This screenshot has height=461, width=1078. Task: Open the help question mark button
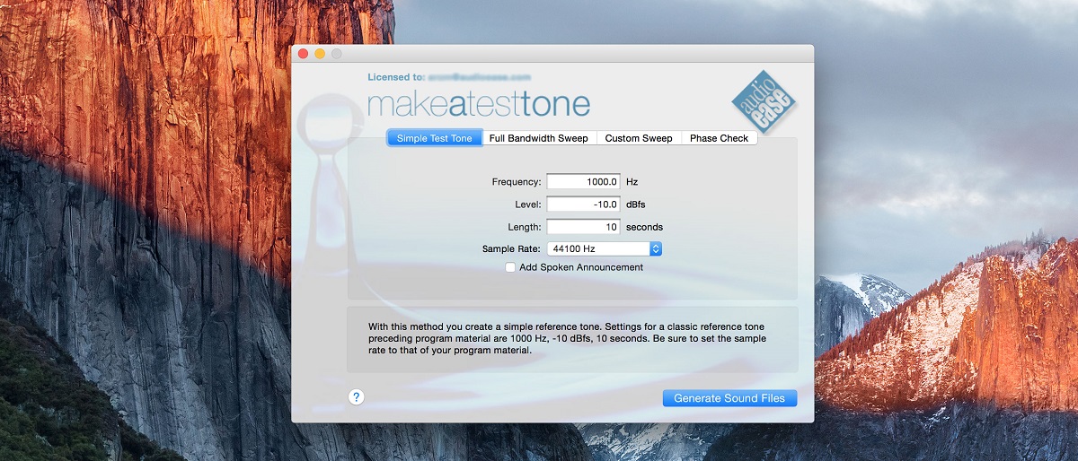[x=356, y=396]
